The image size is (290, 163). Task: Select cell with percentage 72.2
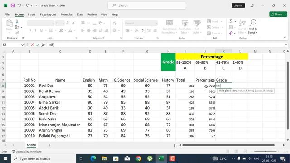[x=205, y=86]
